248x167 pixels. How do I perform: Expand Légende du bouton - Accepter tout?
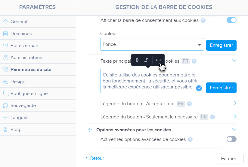pyautogui.click(x=235, y=103)
